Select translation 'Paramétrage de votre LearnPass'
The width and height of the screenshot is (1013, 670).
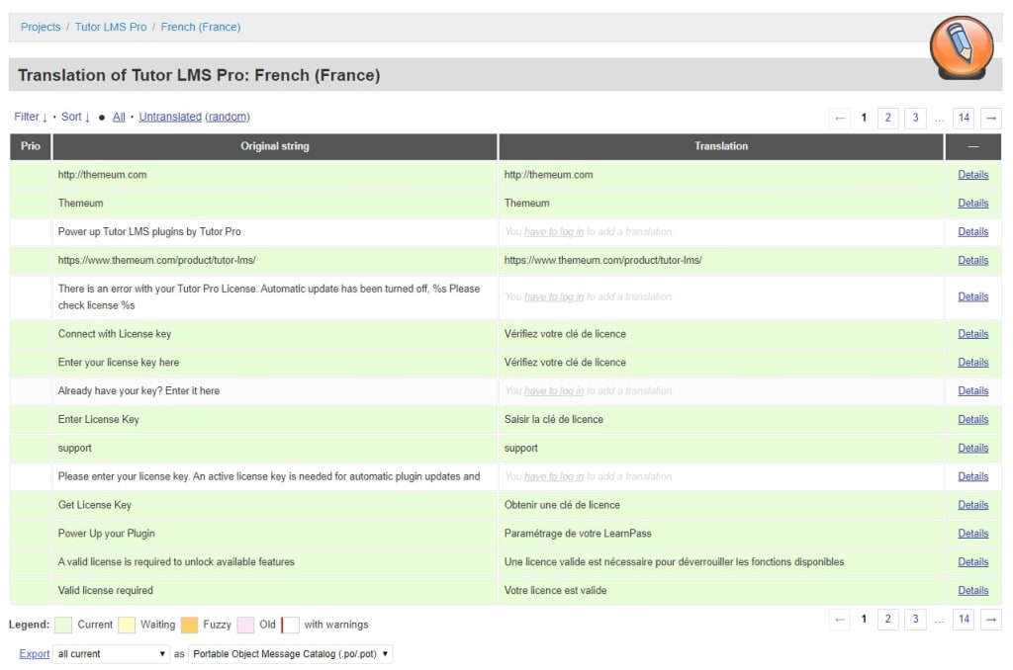coord(578,534)
